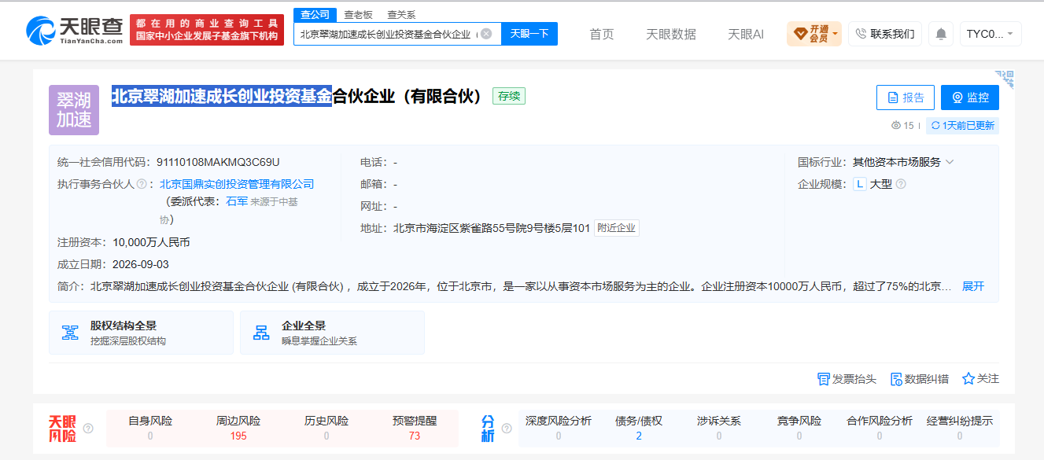
Task: Open 深度风险分析 analysis item
Action: click(x=559, y=429)
